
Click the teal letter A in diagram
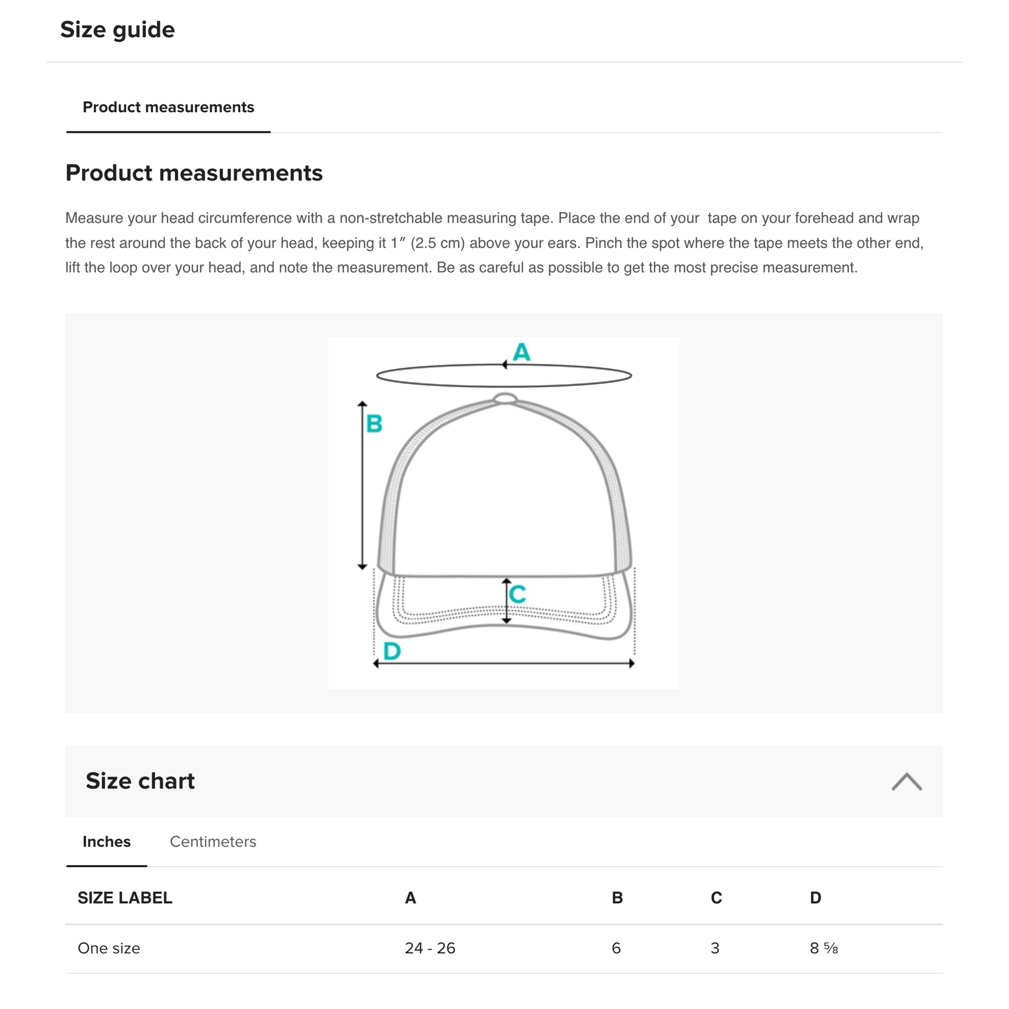(521, 352)
